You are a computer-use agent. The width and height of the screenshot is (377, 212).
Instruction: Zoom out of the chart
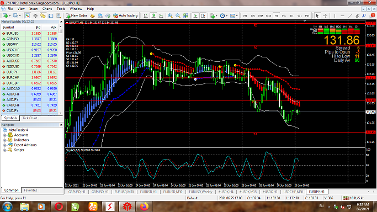click(178, 15)
